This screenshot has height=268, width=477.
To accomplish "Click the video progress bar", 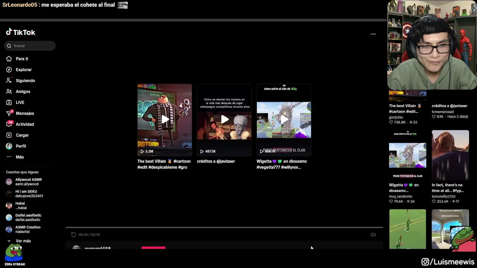I will pyautogui.click(x=224, y=227).
